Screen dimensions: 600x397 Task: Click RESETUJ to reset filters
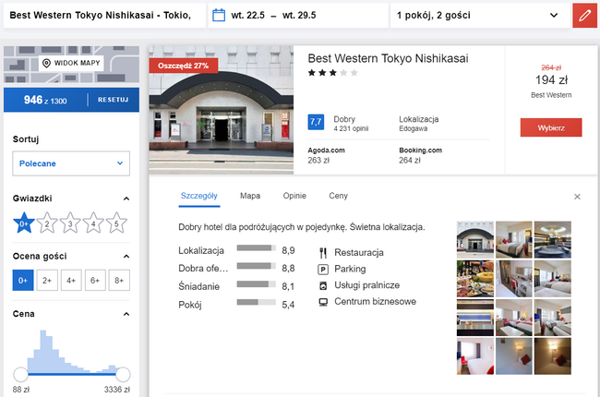[x=113, y=100]
